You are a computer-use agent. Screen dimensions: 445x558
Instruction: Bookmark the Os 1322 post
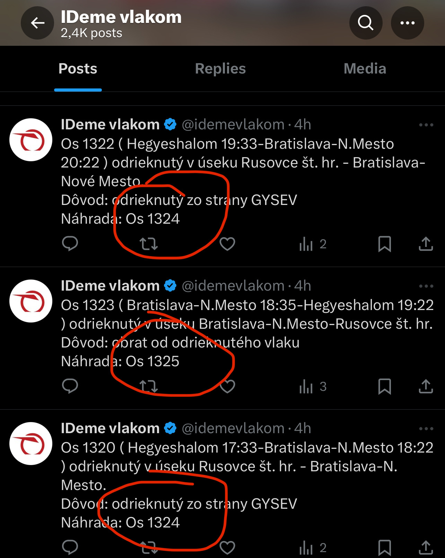point(385,244)
